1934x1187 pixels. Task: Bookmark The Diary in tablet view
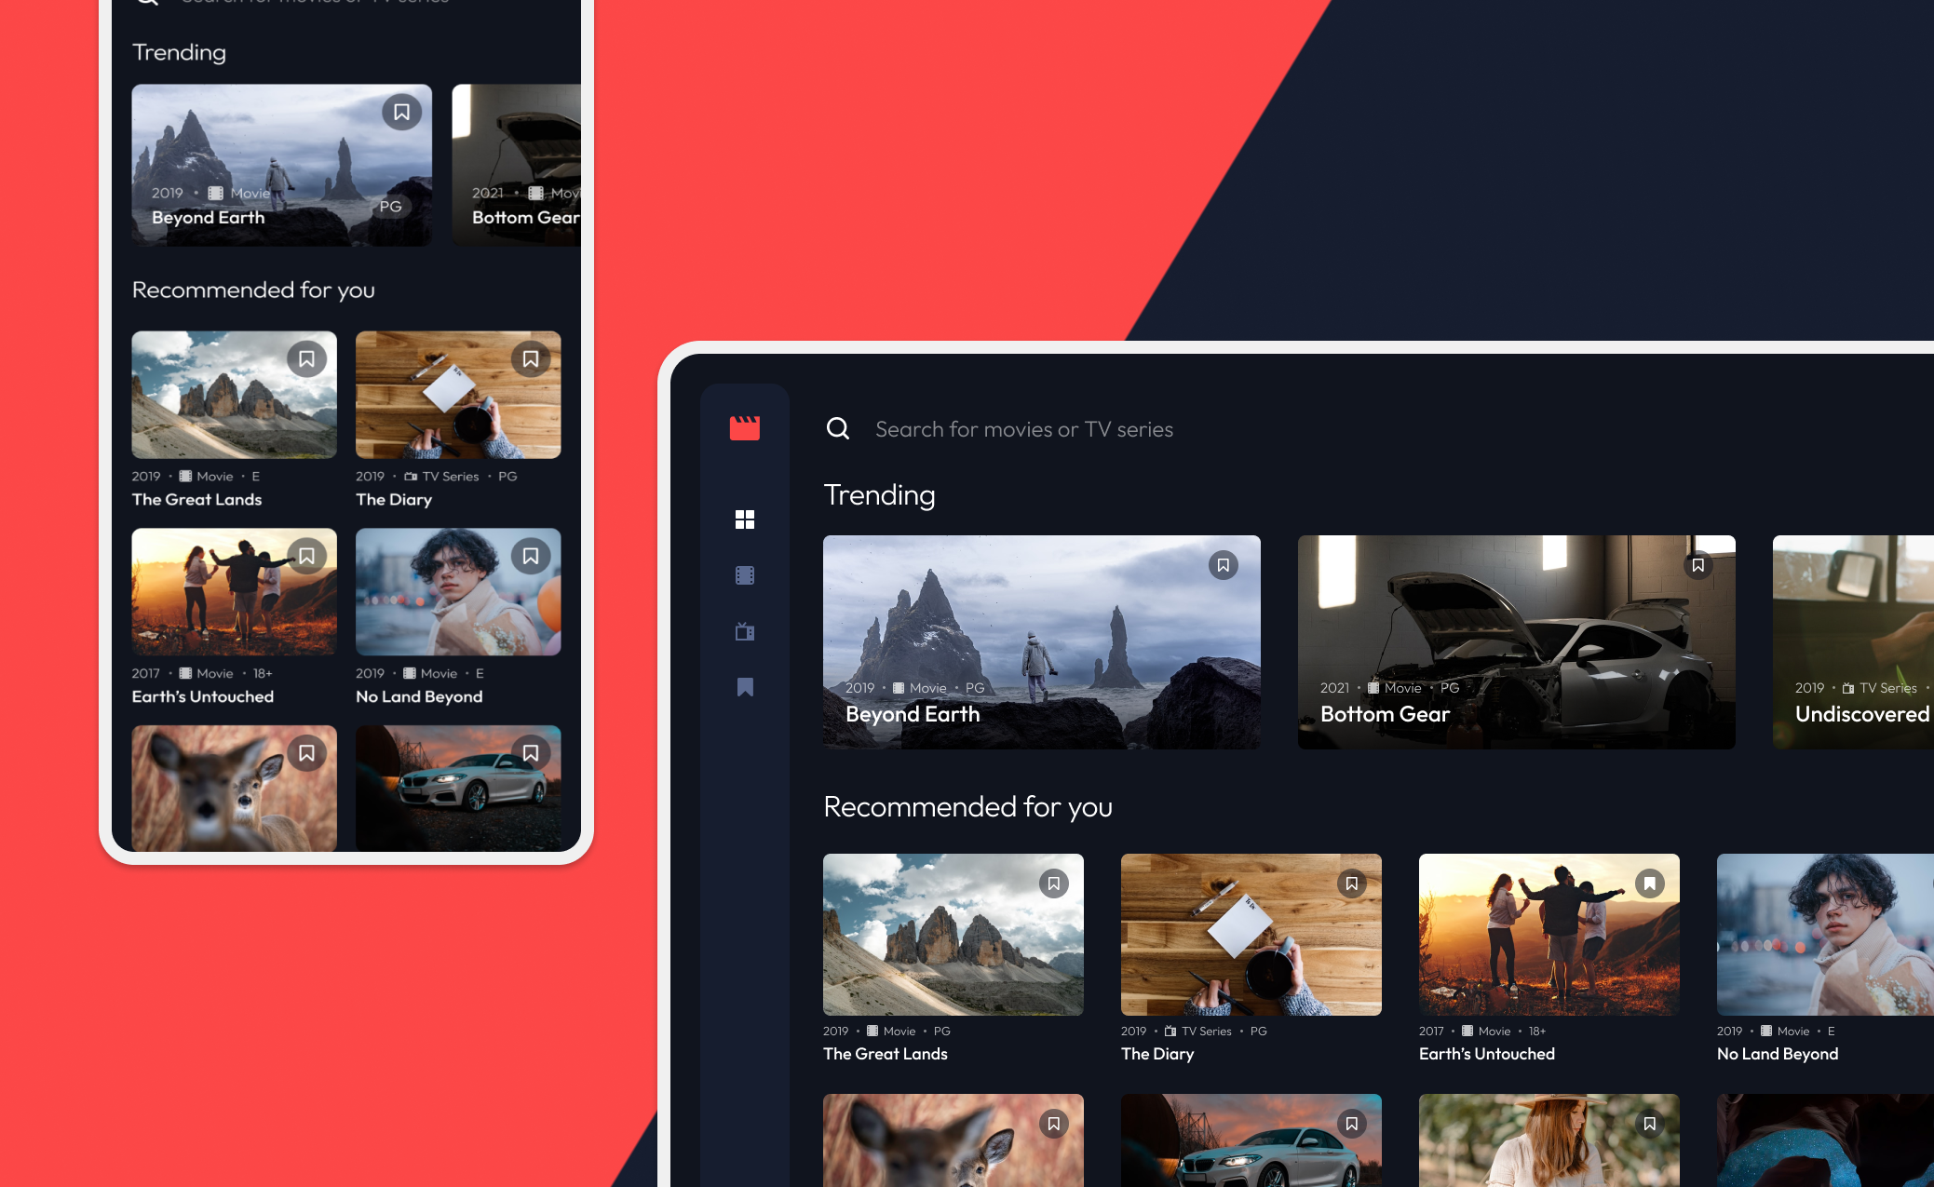coord(1352,884)
